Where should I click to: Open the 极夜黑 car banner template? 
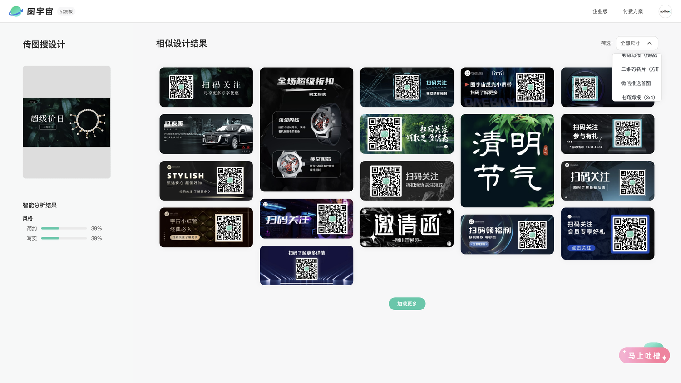[x=206, y=134]
